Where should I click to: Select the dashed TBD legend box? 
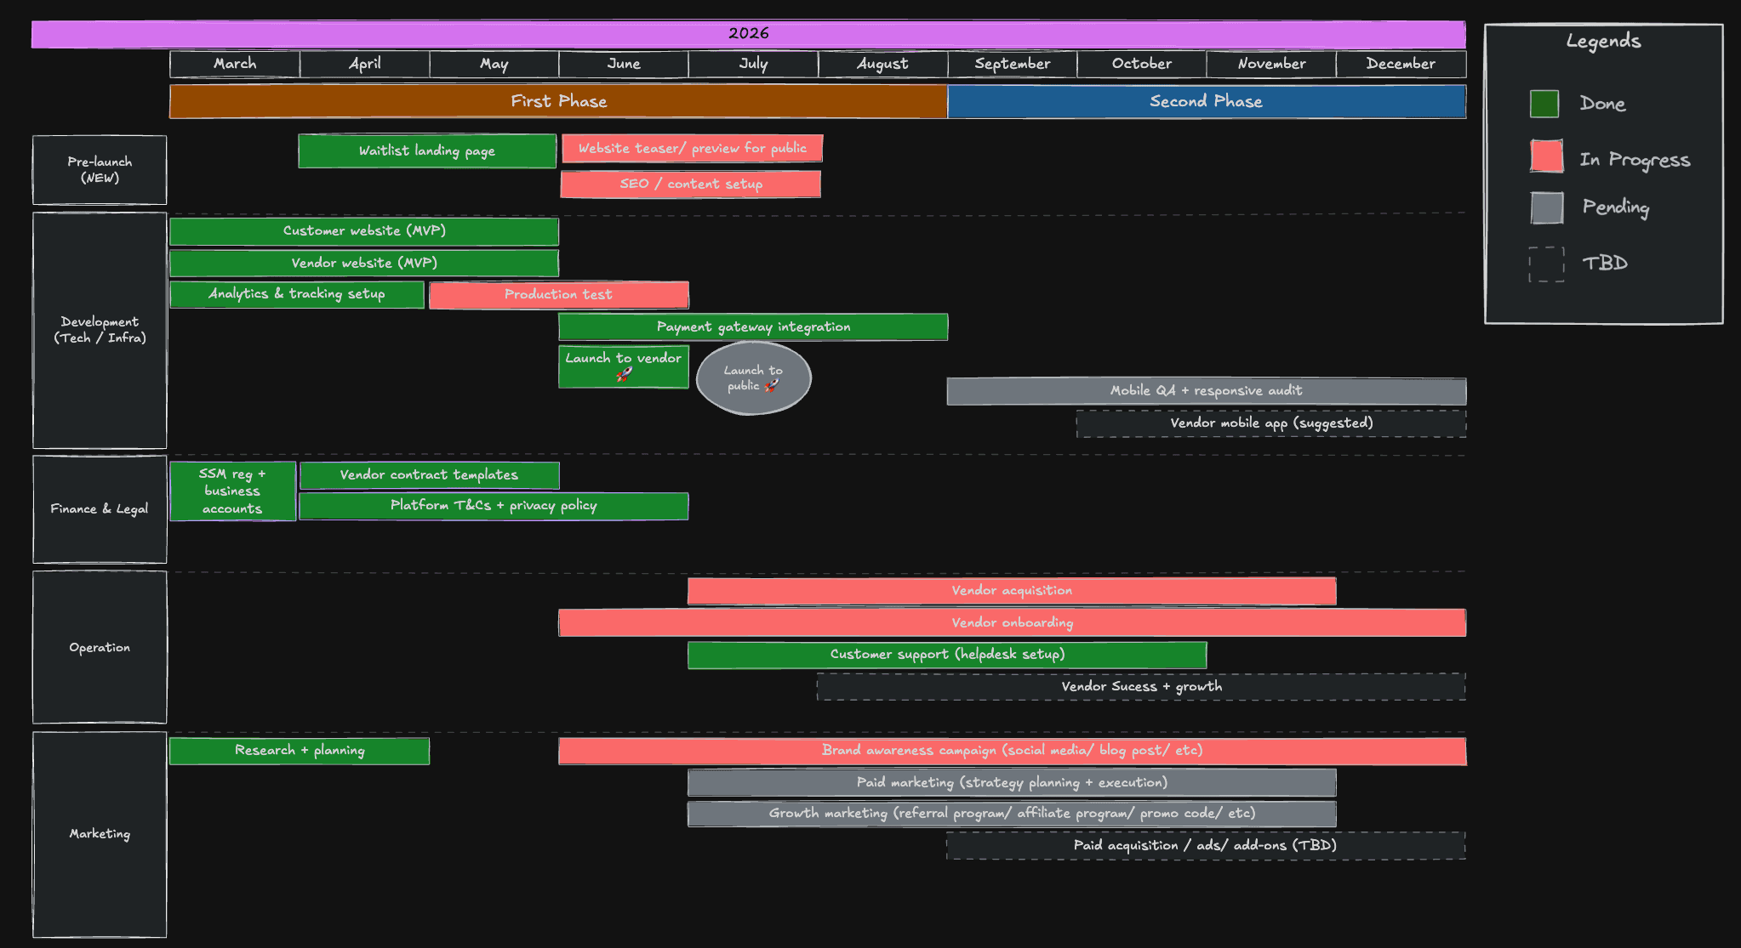tap(1546, 264)
